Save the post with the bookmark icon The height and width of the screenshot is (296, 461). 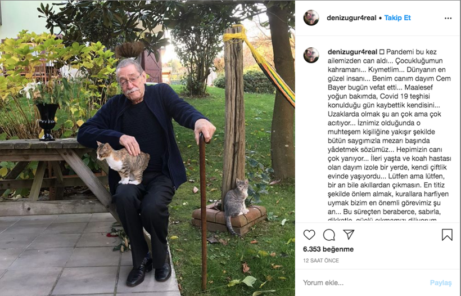pyautogui.click(x=447, y=235)
